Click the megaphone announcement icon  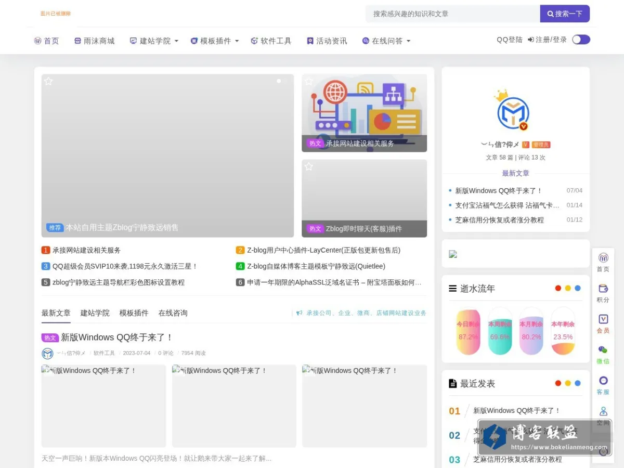[x=300, y=313]
